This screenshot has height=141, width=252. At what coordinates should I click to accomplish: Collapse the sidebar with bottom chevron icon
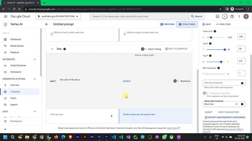(x=5, y=129)
